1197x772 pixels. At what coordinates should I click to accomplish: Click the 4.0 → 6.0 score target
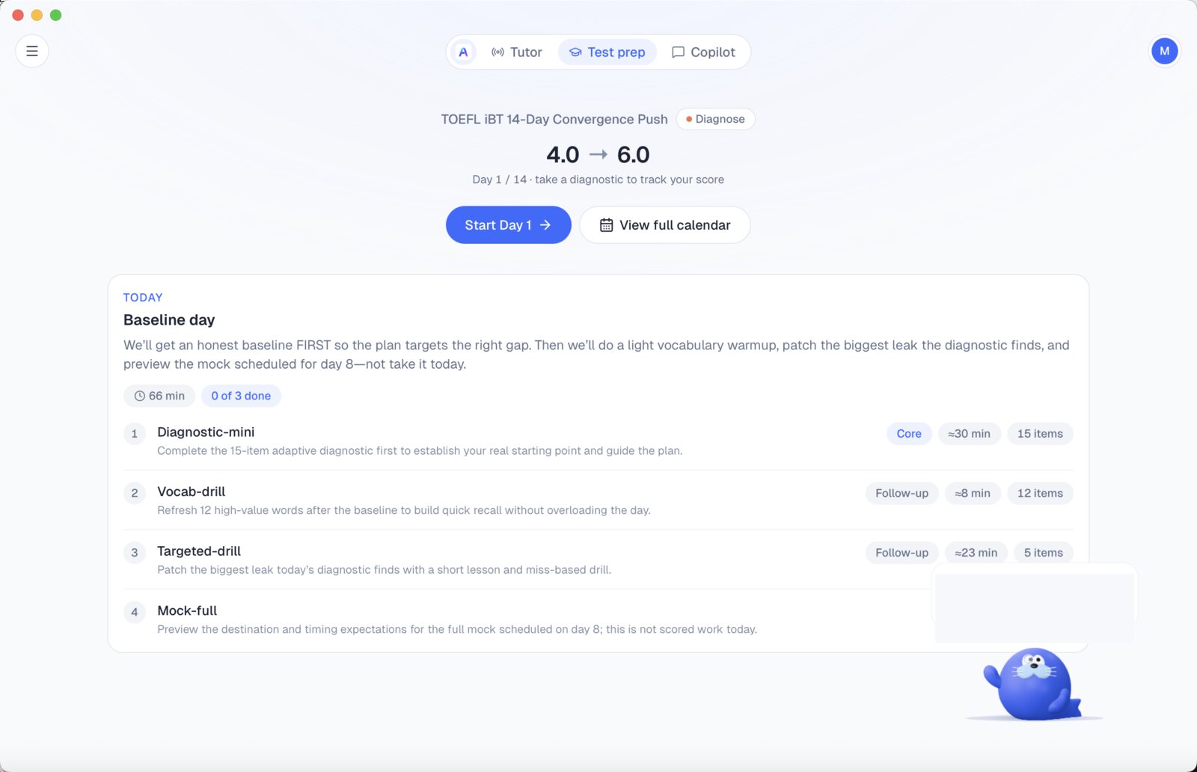tap(598, 155)
